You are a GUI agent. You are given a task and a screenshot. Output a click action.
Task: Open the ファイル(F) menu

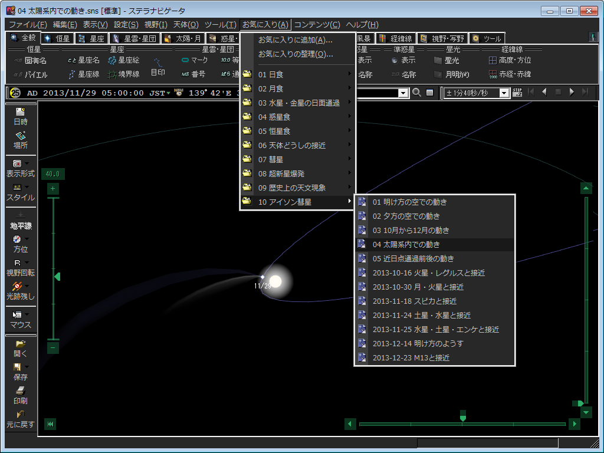point(28,25)
